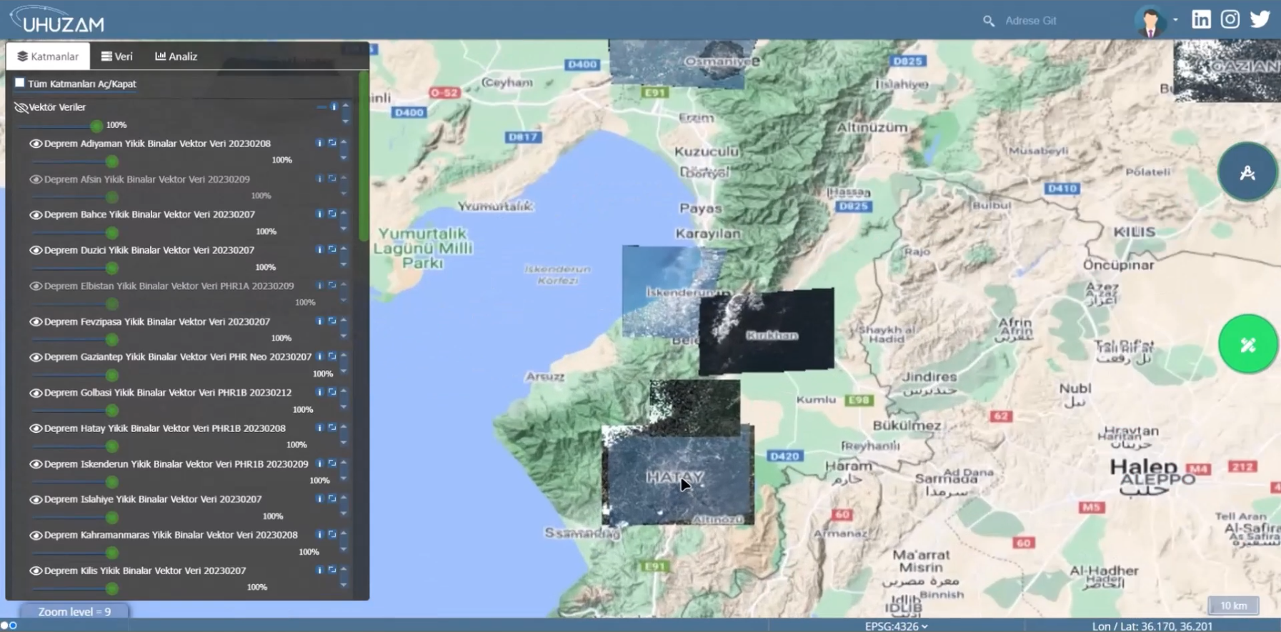Open the LinkedIn page icon
Viewport: 1281px width, 632px height.
(1201, 19)
